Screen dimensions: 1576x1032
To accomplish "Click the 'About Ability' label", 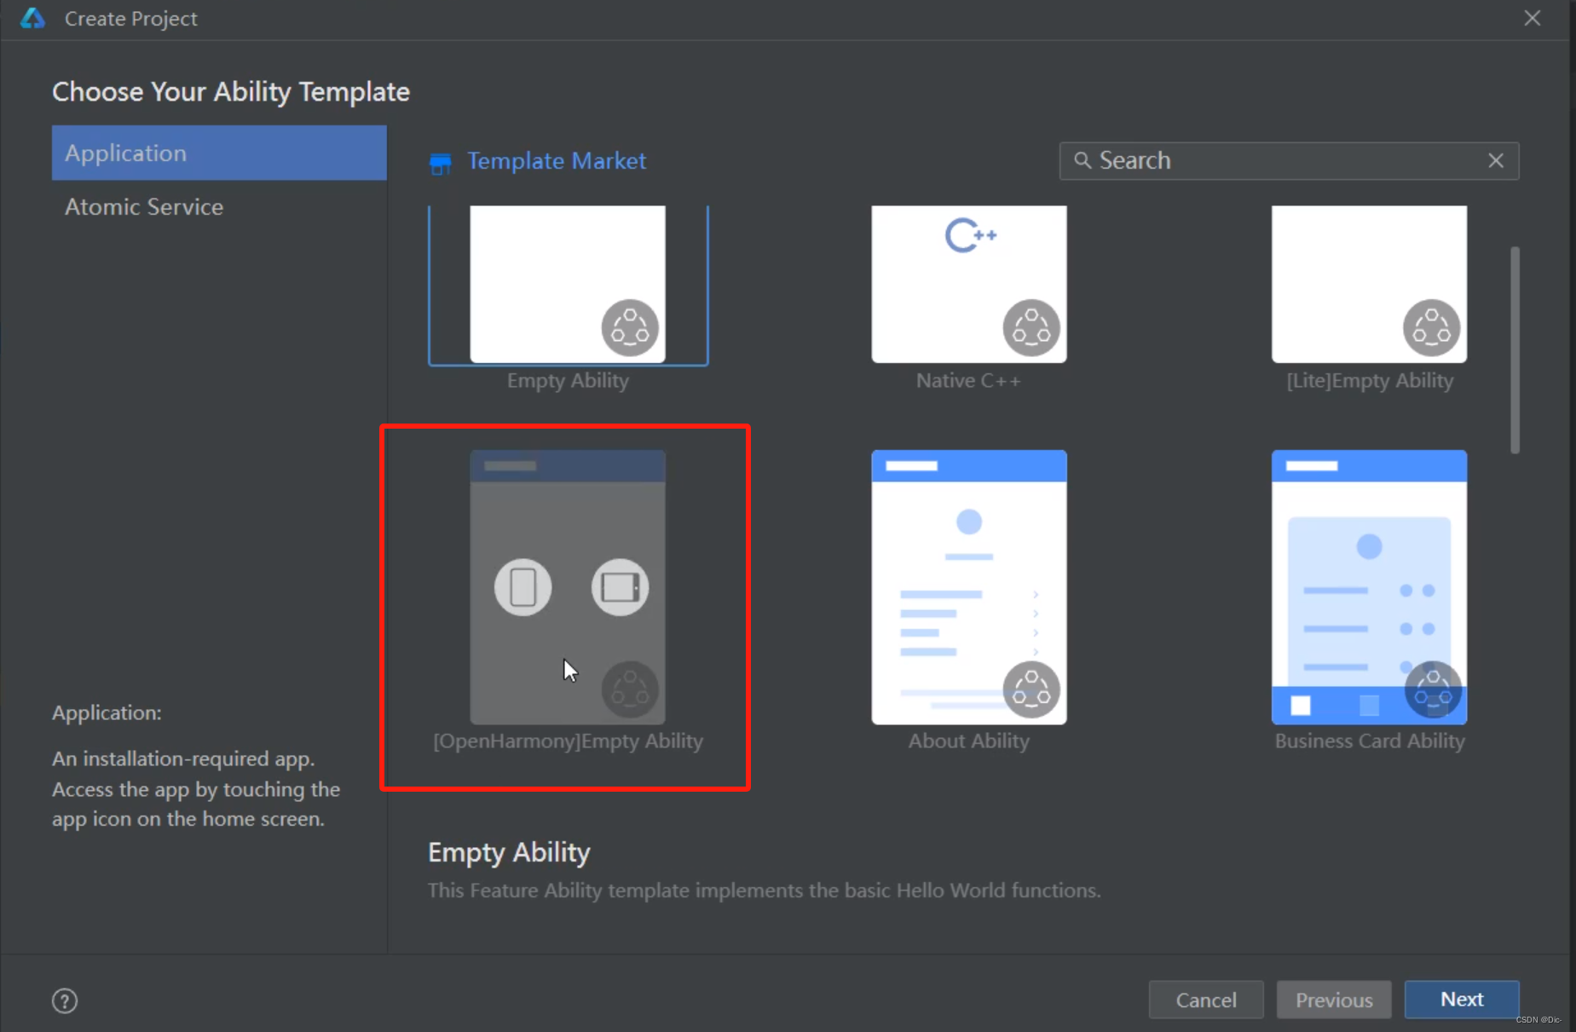I will coord(968,741).
